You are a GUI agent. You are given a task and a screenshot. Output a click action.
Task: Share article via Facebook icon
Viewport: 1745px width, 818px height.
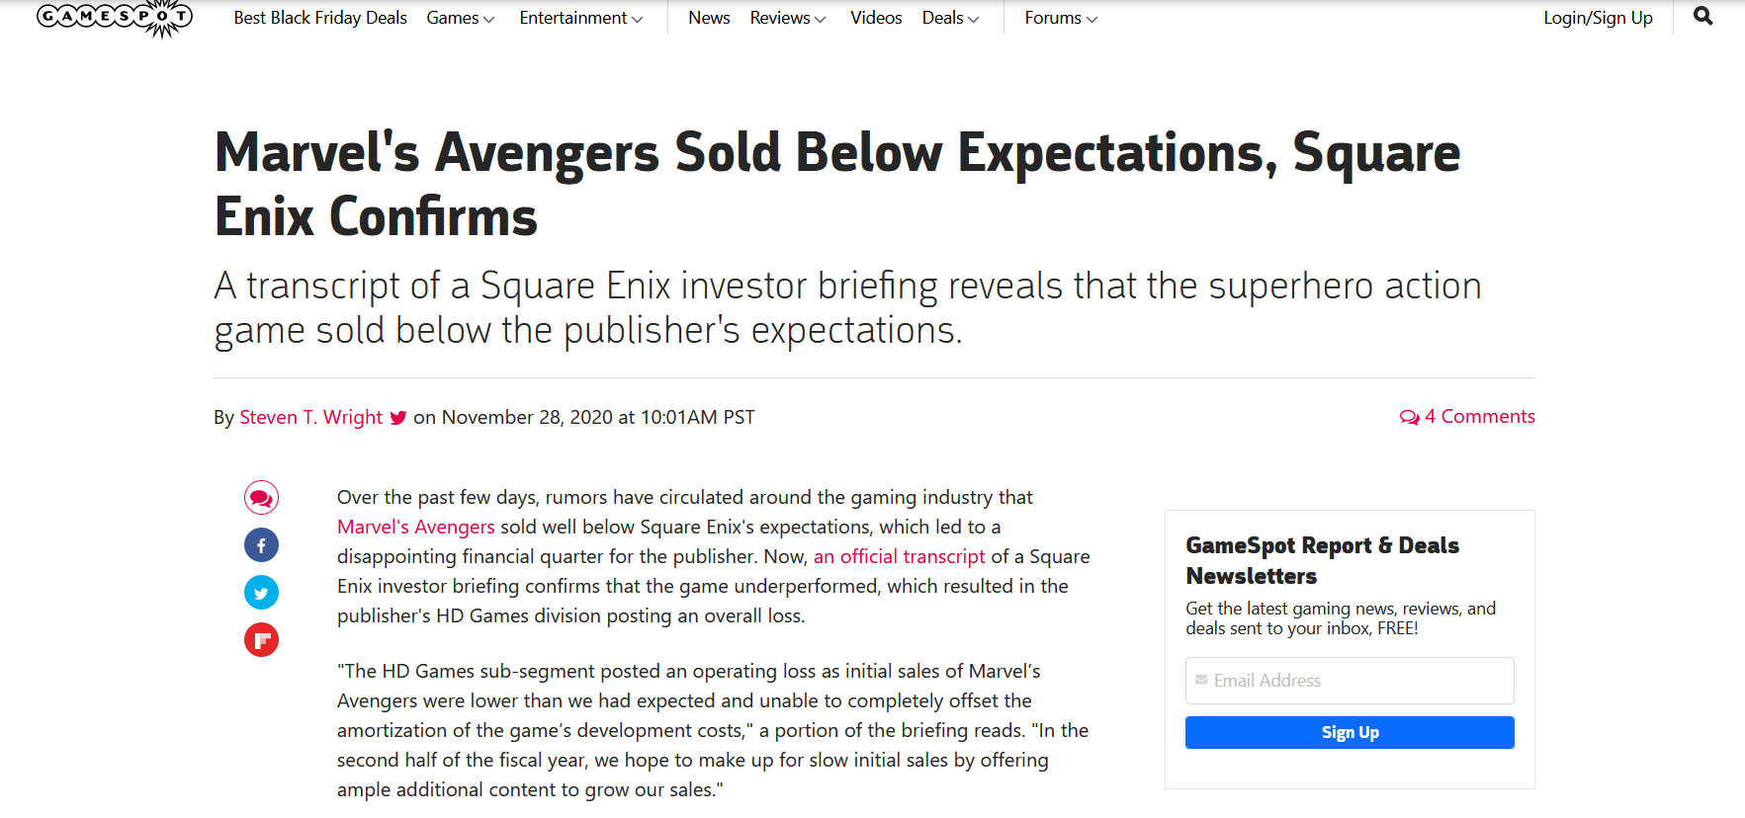[261, 545]
